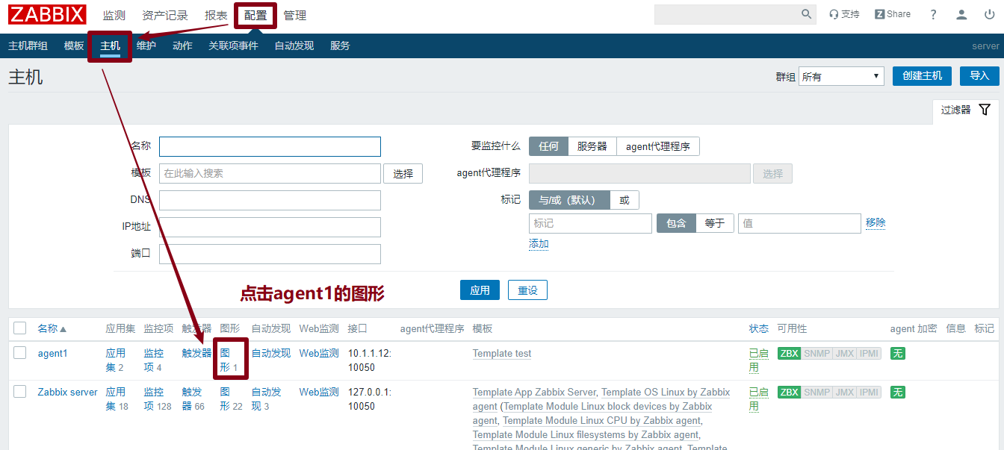Focus the IP地址 filter input
Viewport: 1004px width, 450px height.
[x=270, y=227]
